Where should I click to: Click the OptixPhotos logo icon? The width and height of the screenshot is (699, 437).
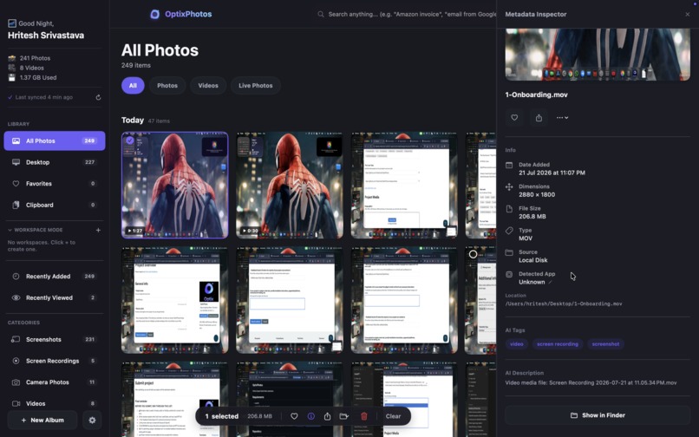click(x=154, y=14)
